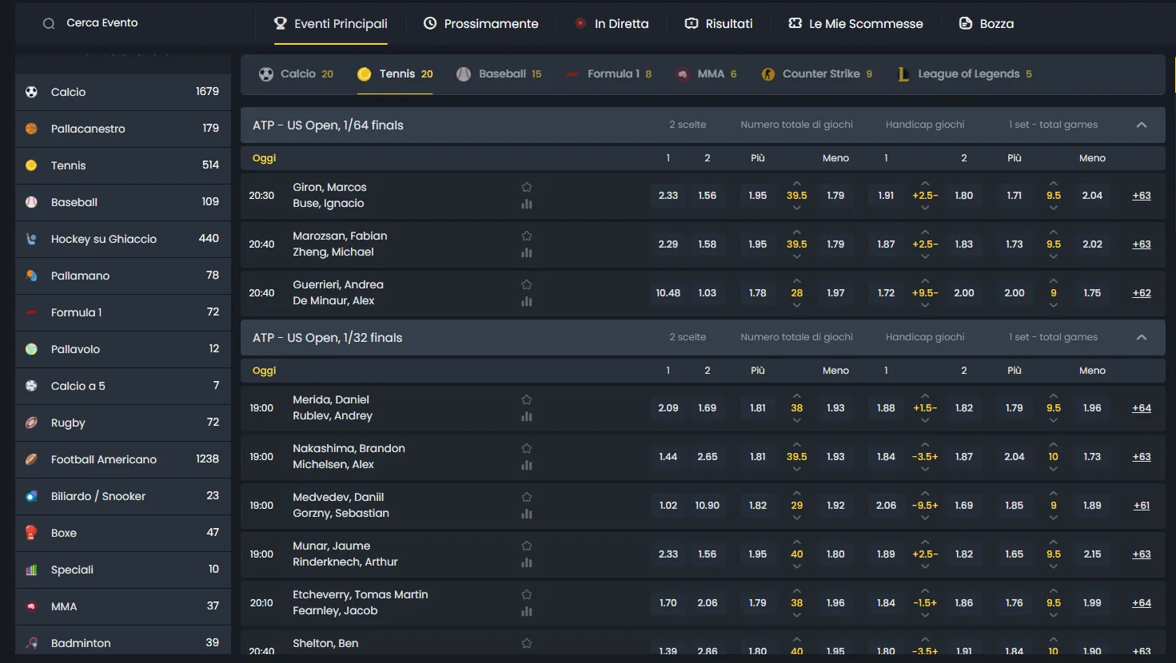Click the Rugby ball sidebar icon

point(31,423)
